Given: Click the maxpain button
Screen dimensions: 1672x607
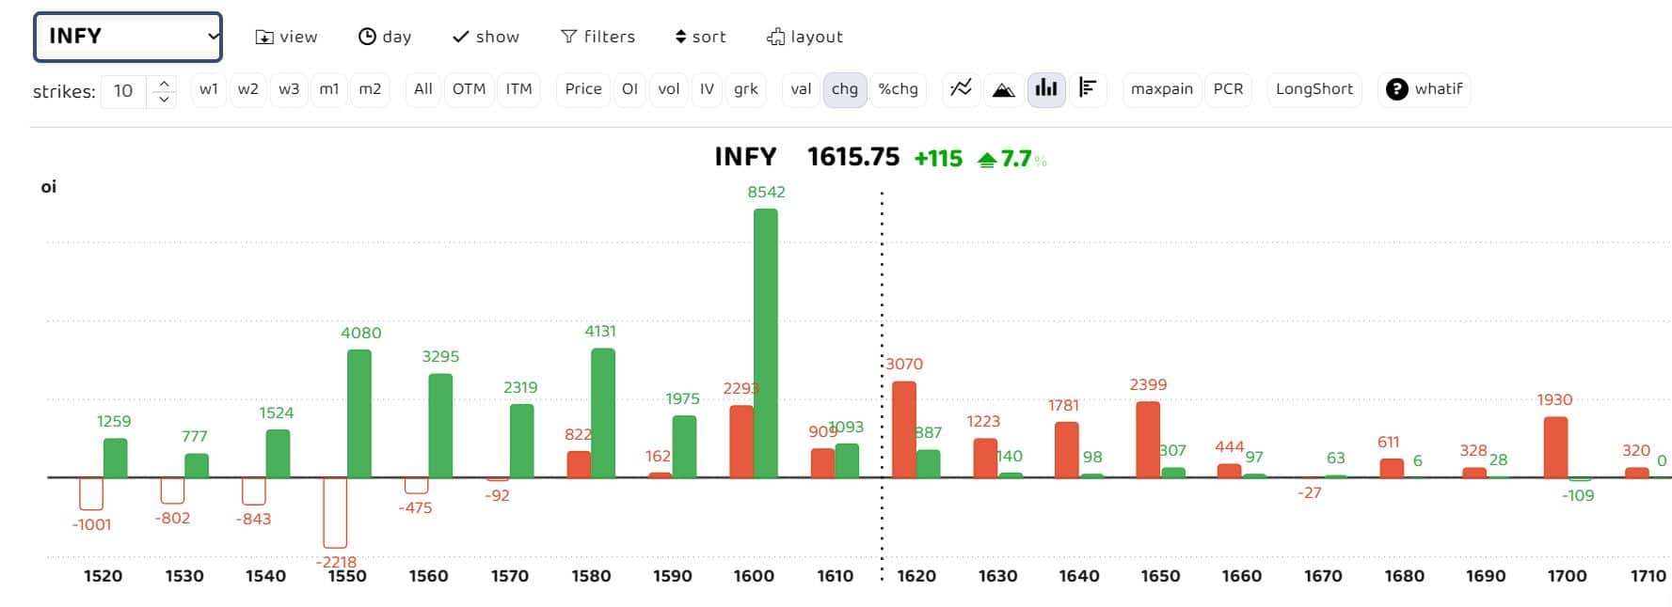Looking at the screenshot, I should (1161, 89).
